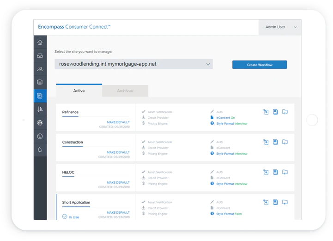
Task: Click the archive icon for HELOC workflow
Action: 285,172
